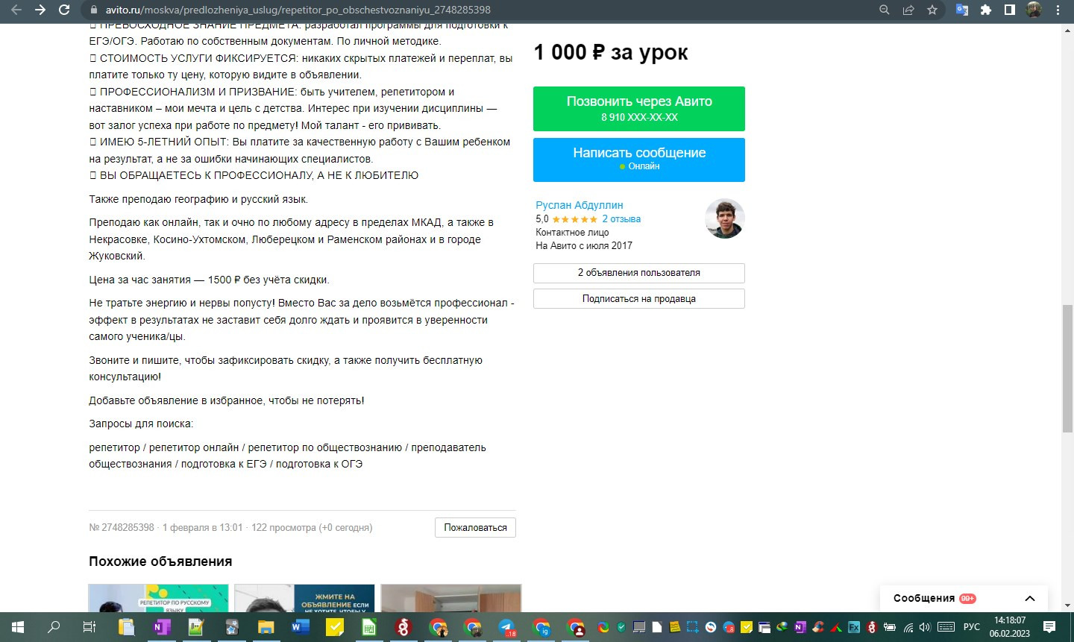This screenshot has height=642, width=1074.
Task: Click the price text '1 000 ₽ за урок'
Action: click(611, 52)
